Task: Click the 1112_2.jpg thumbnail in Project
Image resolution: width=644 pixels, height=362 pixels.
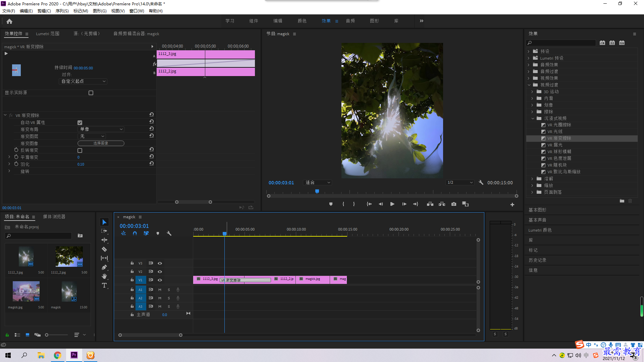Action: pos(69,257)
